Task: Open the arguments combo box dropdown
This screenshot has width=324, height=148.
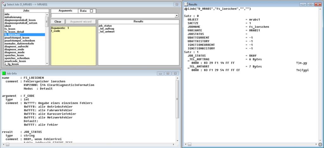Action: (x=176, y=15)
